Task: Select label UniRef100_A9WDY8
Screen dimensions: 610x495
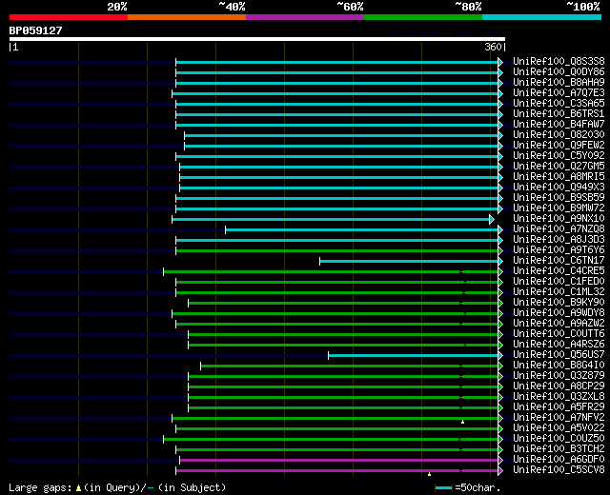Action: (559, 313)
